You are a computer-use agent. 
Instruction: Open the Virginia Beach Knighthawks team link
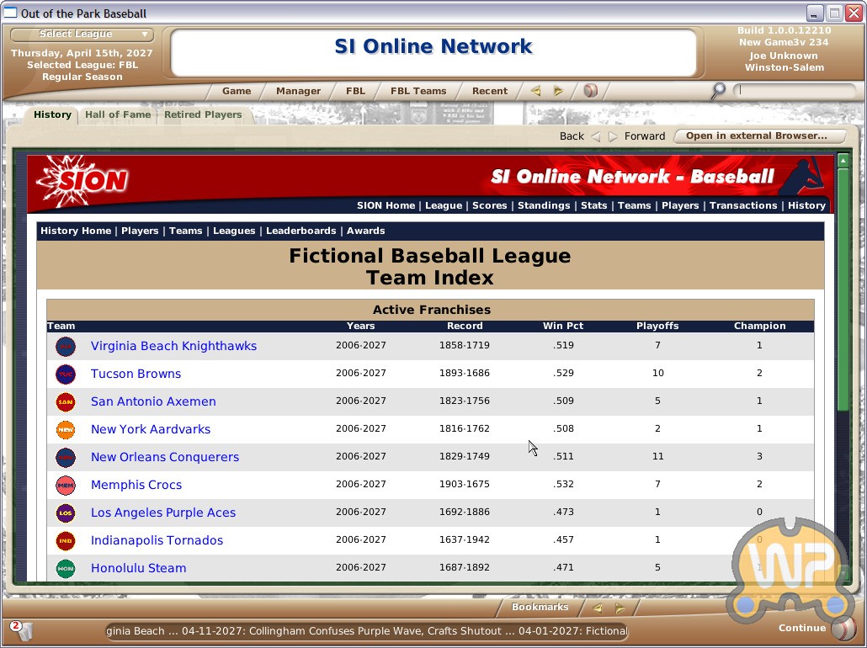click(173, 346)
